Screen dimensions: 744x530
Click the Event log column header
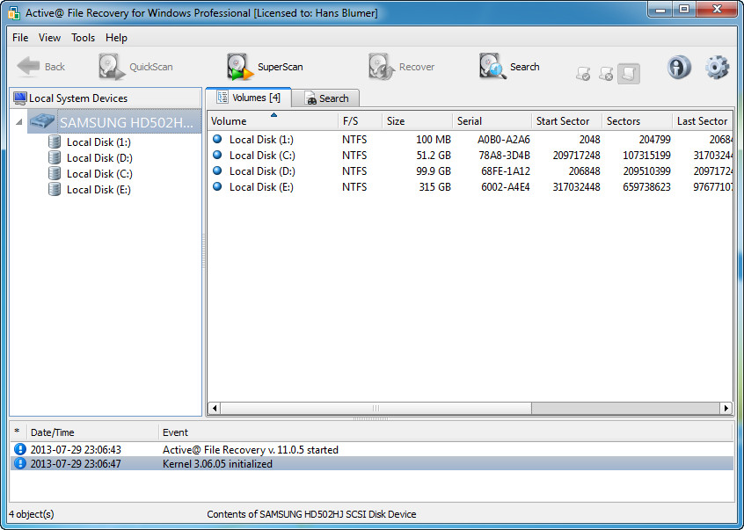(x=446, y=432)
